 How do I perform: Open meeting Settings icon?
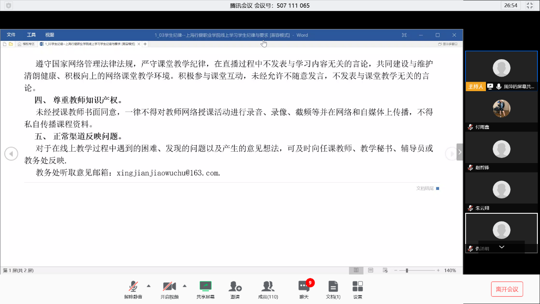[358, 287]
